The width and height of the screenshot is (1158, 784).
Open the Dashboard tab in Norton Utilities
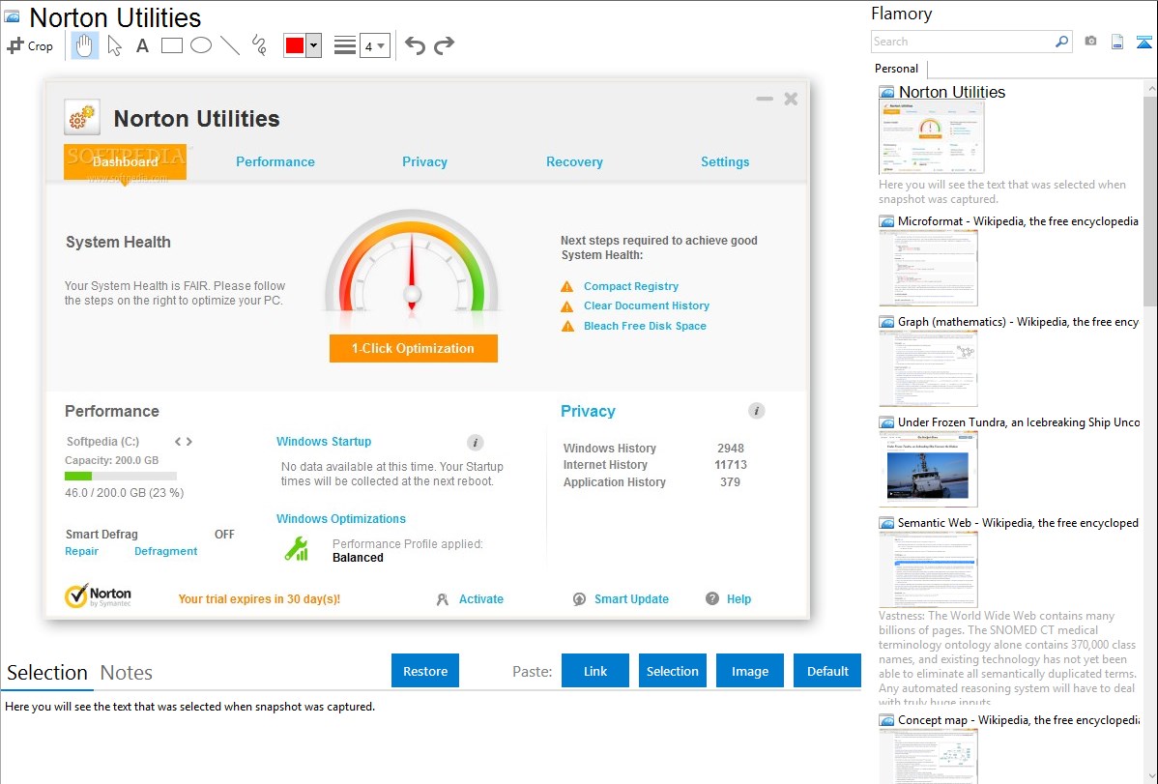coord(125,161)
